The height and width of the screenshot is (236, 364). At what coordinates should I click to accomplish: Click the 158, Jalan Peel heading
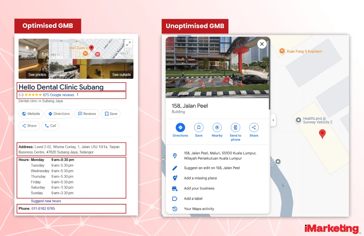point(190,106)
